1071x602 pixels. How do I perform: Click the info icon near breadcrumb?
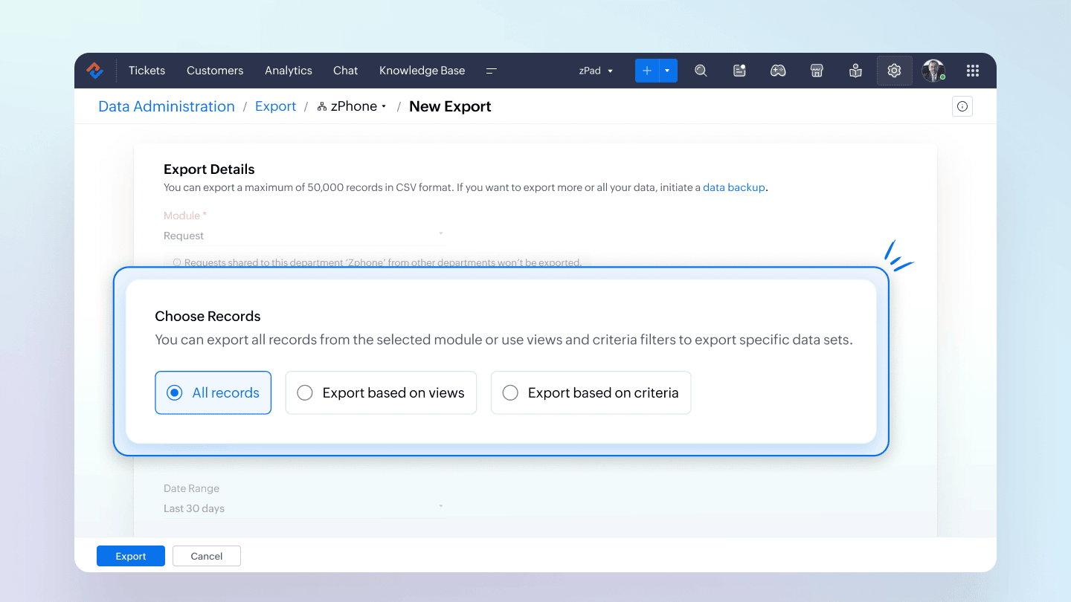tap(962, 107)
